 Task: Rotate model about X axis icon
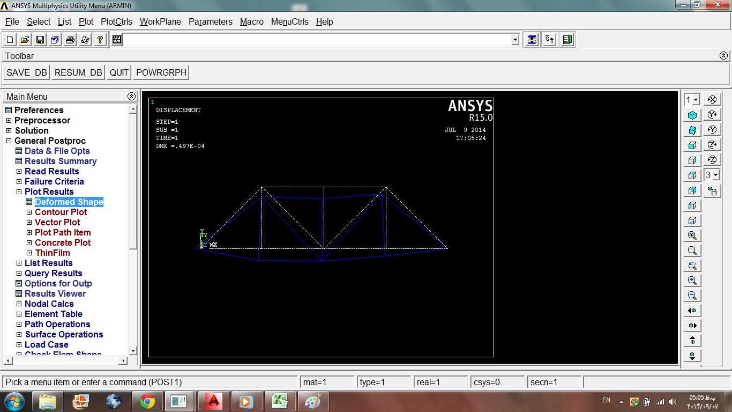point(712,100)
